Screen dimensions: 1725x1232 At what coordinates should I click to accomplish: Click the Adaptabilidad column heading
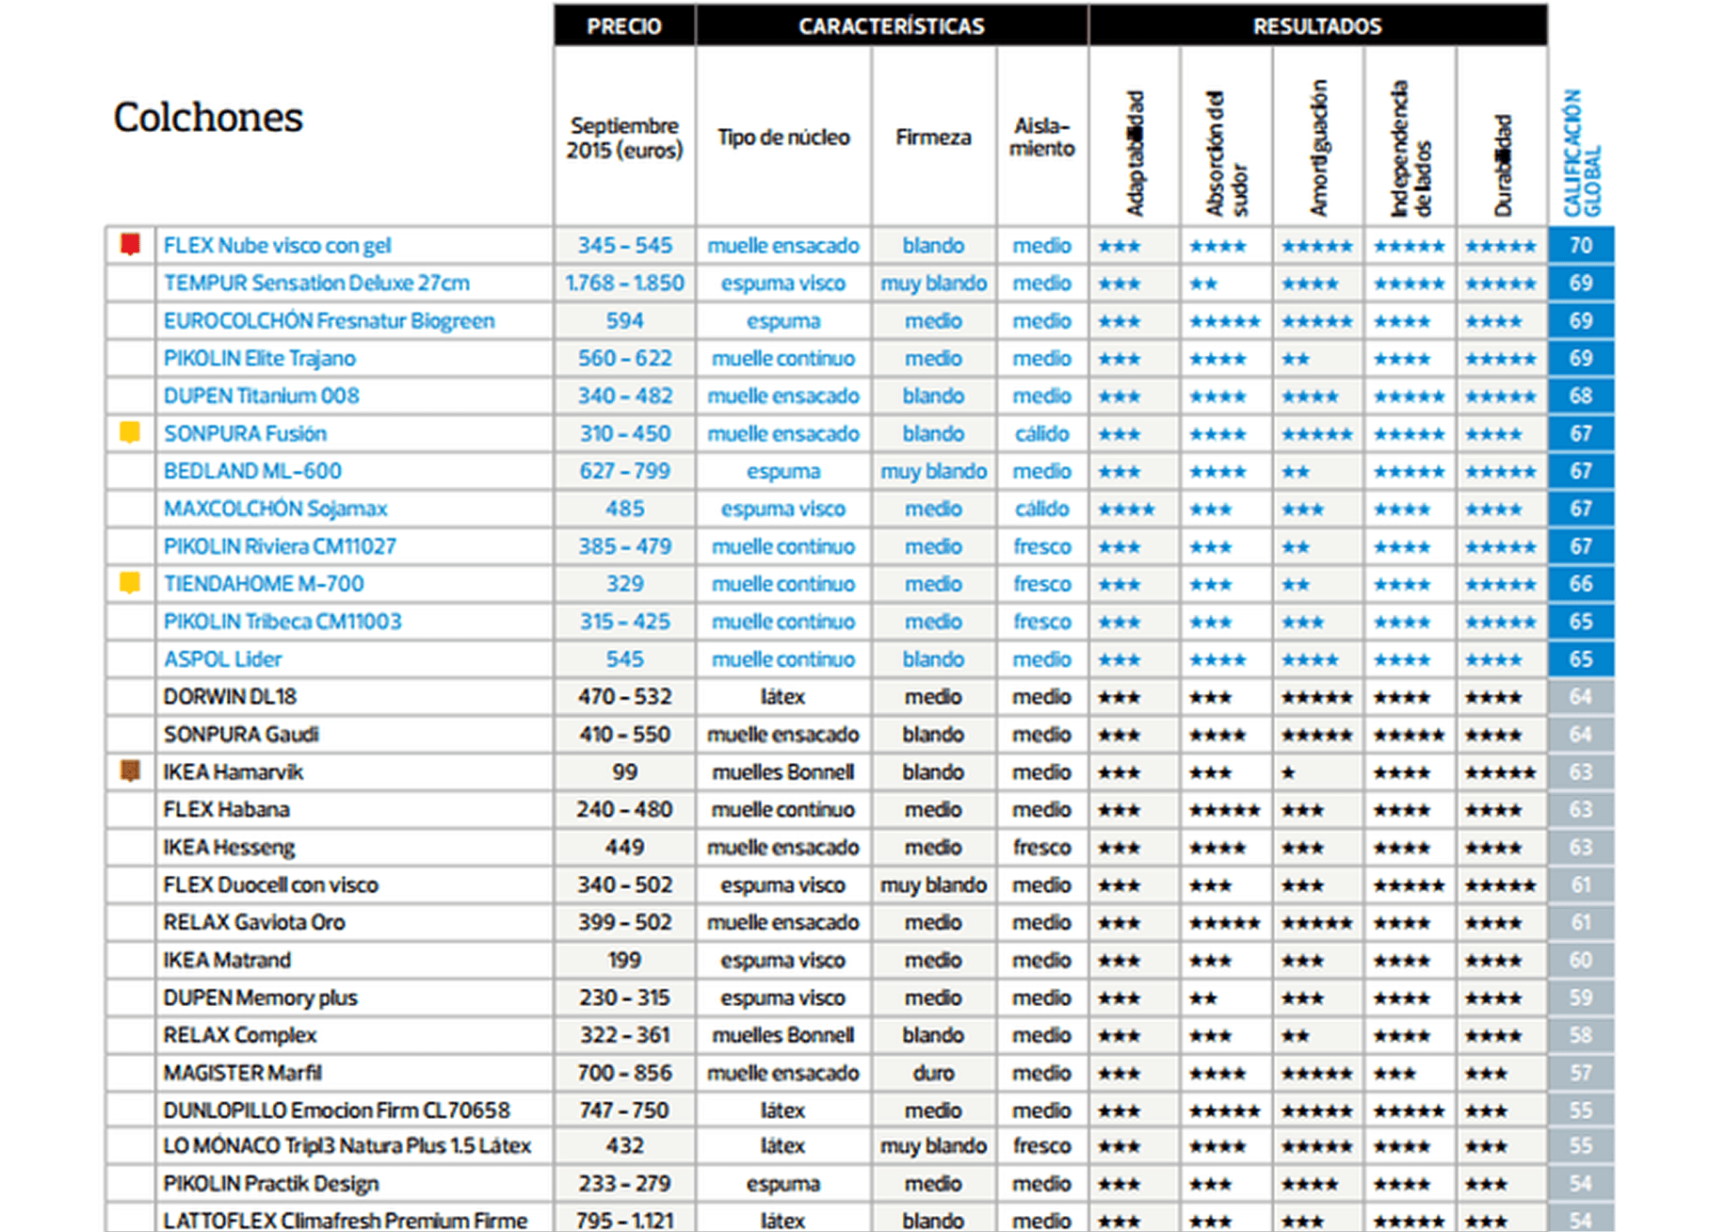click(1135, 153)
